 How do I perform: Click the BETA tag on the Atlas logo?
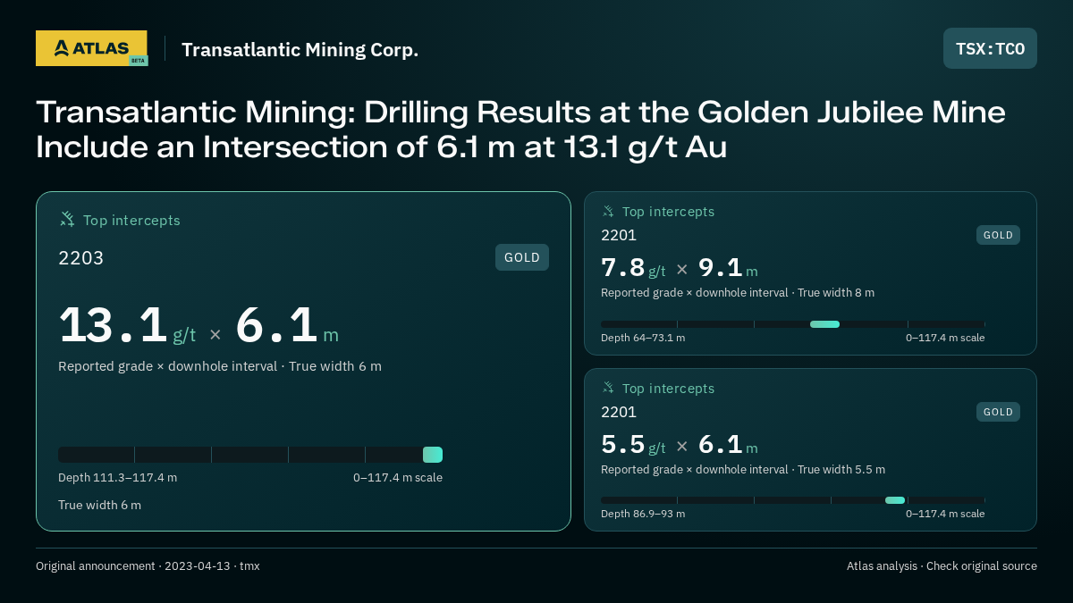click(x=138, y=60)
